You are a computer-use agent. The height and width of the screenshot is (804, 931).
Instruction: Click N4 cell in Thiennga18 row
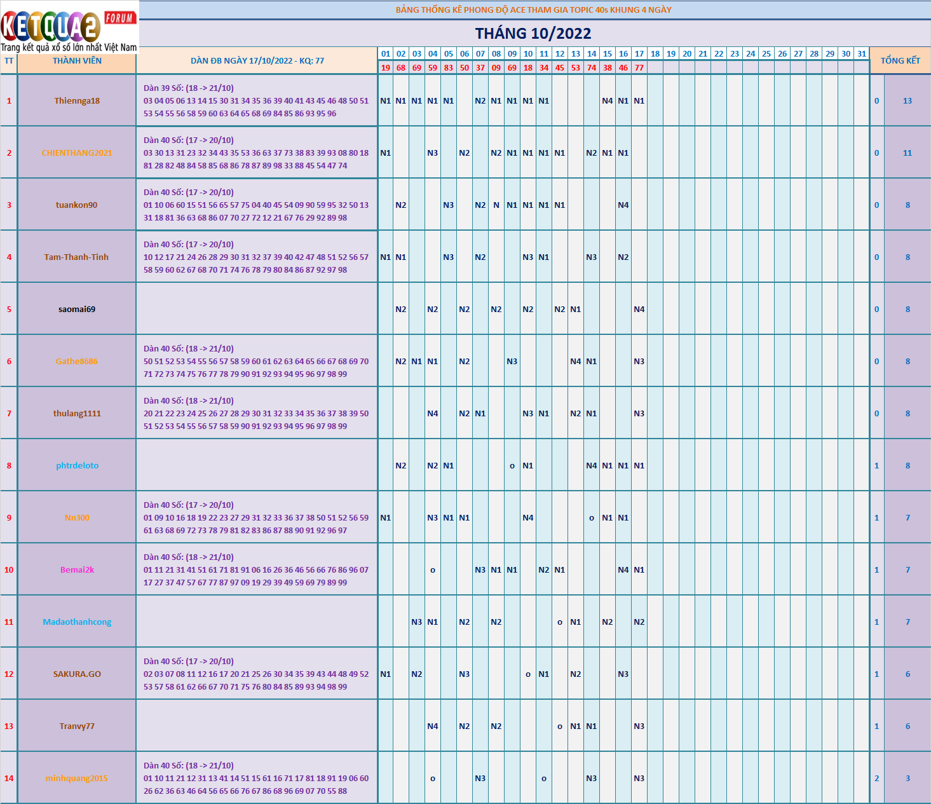(x=608, y=101)
